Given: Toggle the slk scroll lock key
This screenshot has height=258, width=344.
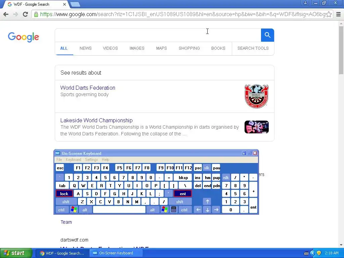Looking at the screenshot, I should (207, 168).
